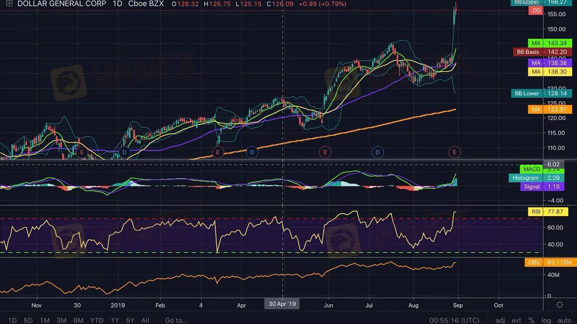Click the earnings E marker below September
The image size is (577, 324).
click(x=454, y=153)
